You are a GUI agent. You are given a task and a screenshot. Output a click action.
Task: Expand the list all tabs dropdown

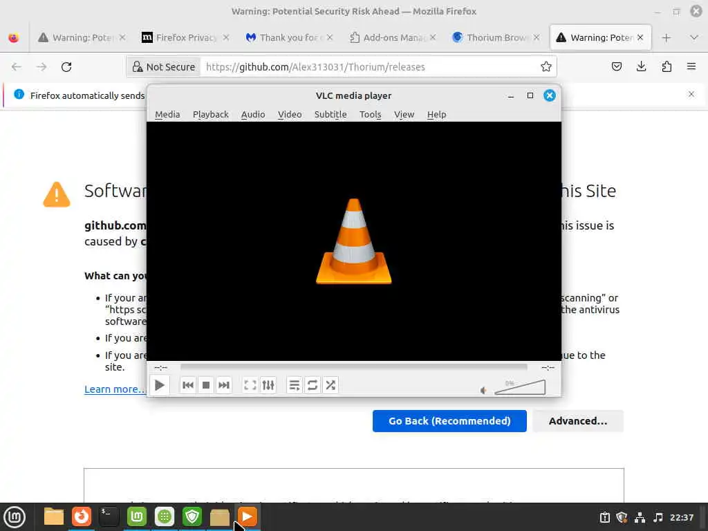point(694,37)
